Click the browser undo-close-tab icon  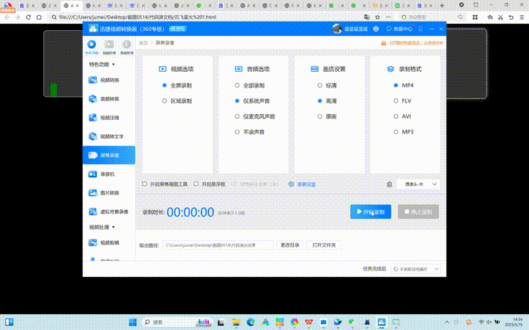point(511,17)
